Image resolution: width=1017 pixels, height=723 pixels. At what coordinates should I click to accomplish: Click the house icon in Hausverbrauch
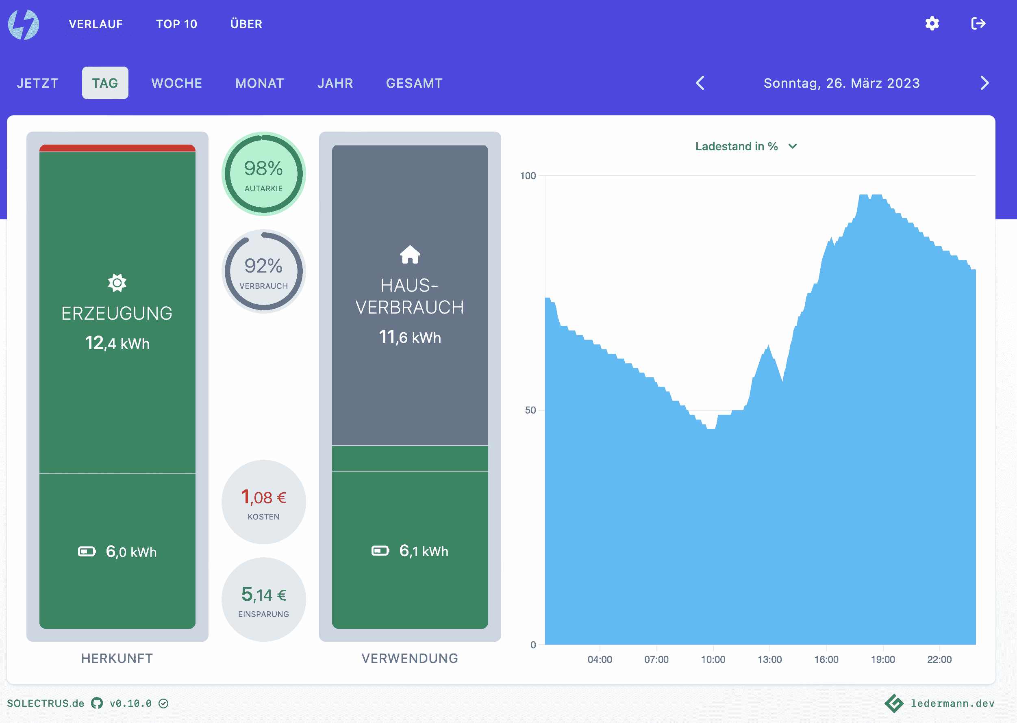(410, 255)
